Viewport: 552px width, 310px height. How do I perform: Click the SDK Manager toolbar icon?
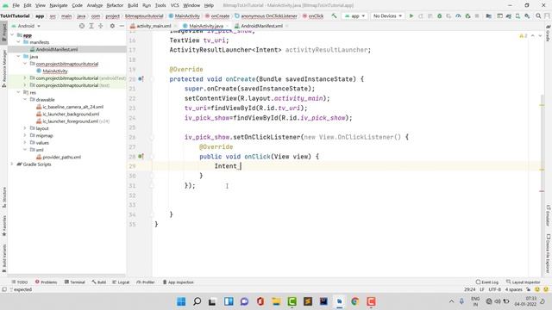tap(527, 16)
